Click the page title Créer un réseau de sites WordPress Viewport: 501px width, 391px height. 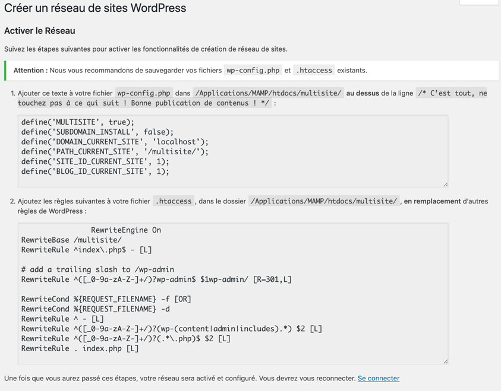tap(95, 8)
